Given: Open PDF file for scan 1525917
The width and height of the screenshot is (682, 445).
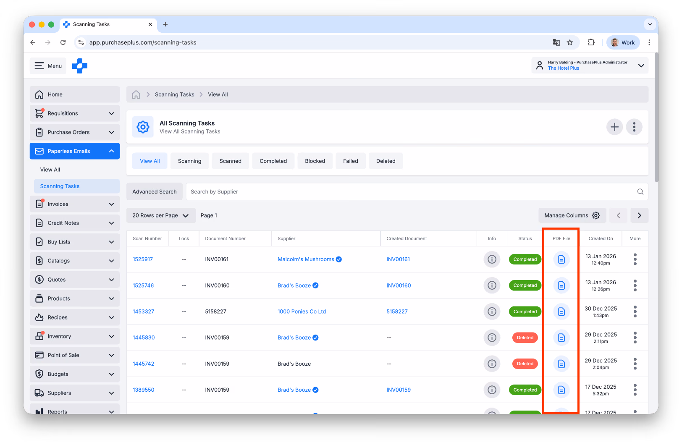Looking at the screenshot, I should click(561, 259).
